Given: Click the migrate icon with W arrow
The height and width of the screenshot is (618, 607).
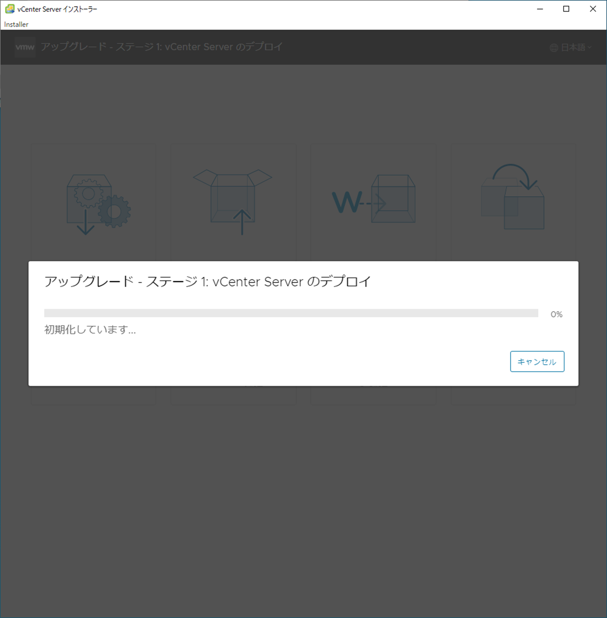Looking at the screenshot, I should pyautogui.click(x=373, y=199).
